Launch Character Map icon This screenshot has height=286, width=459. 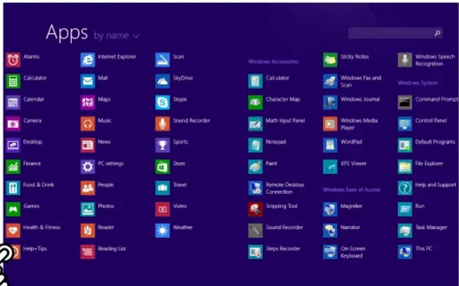pos(255,103)
